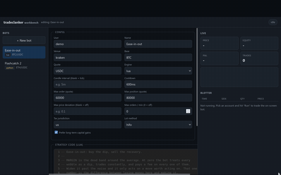
Task: Open the Engine dropdown showing lua
Action: 158,71
